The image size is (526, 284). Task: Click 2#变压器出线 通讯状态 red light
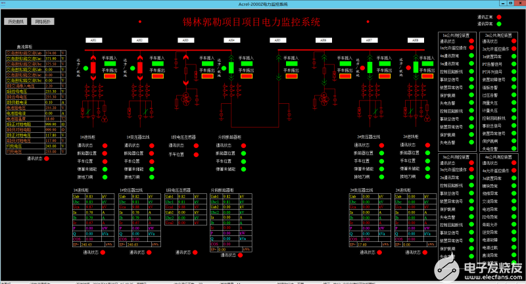[x=381, y=145]
